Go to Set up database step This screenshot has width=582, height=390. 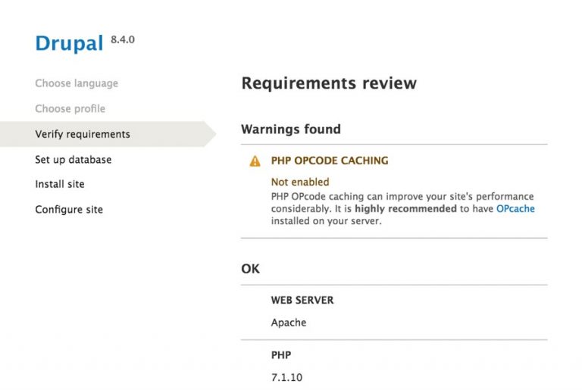click(x=73, y=160)
